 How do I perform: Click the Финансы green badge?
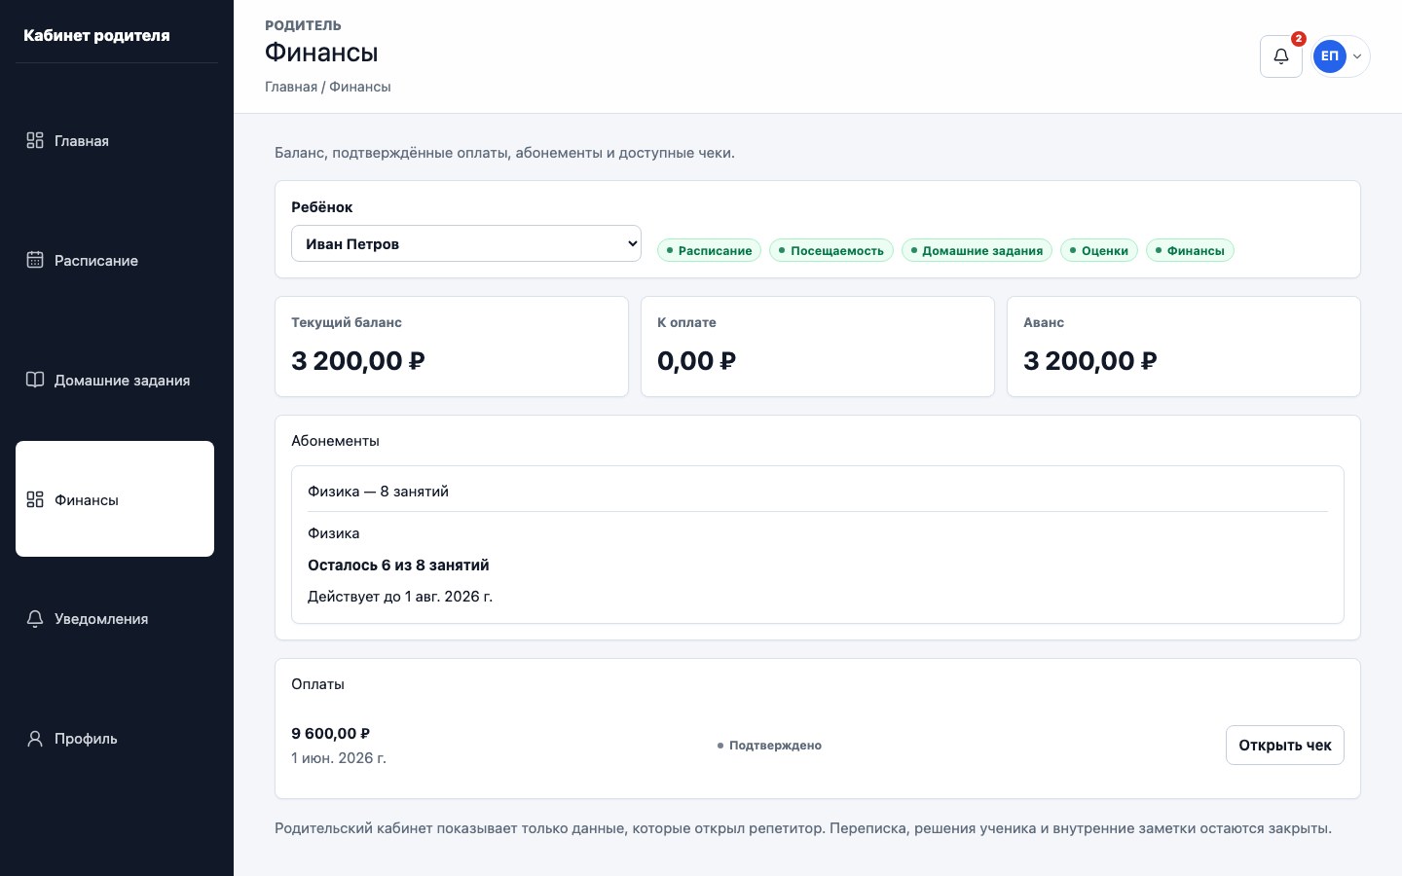click(x=1190, y=250)
